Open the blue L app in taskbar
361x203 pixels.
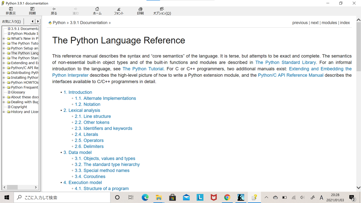[200, 197]
